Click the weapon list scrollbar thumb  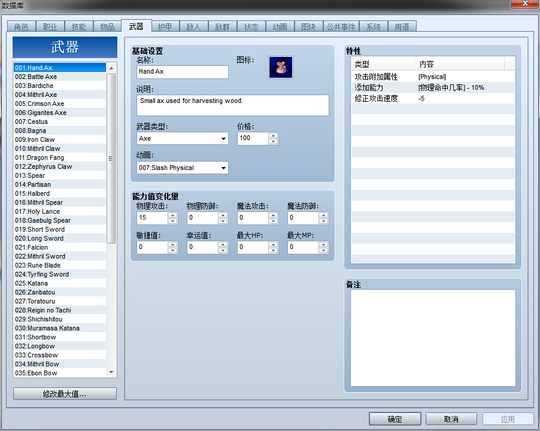(x=111, y=159)
